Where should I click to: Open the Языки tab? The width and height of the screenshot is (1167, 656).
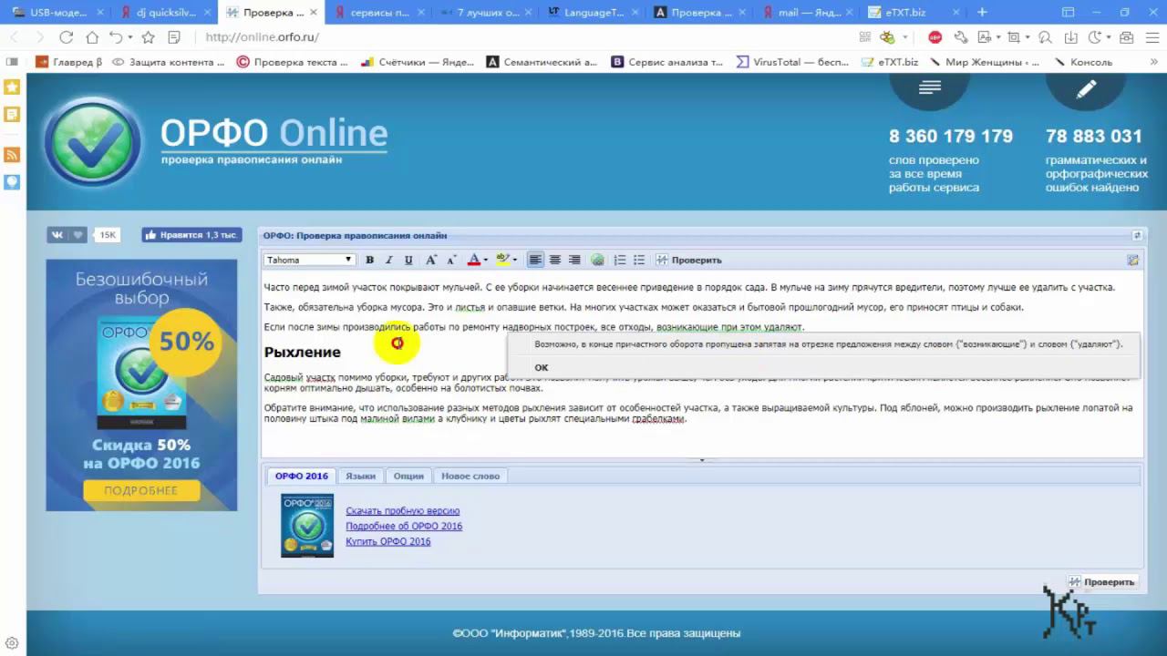[x=360, y=476]
